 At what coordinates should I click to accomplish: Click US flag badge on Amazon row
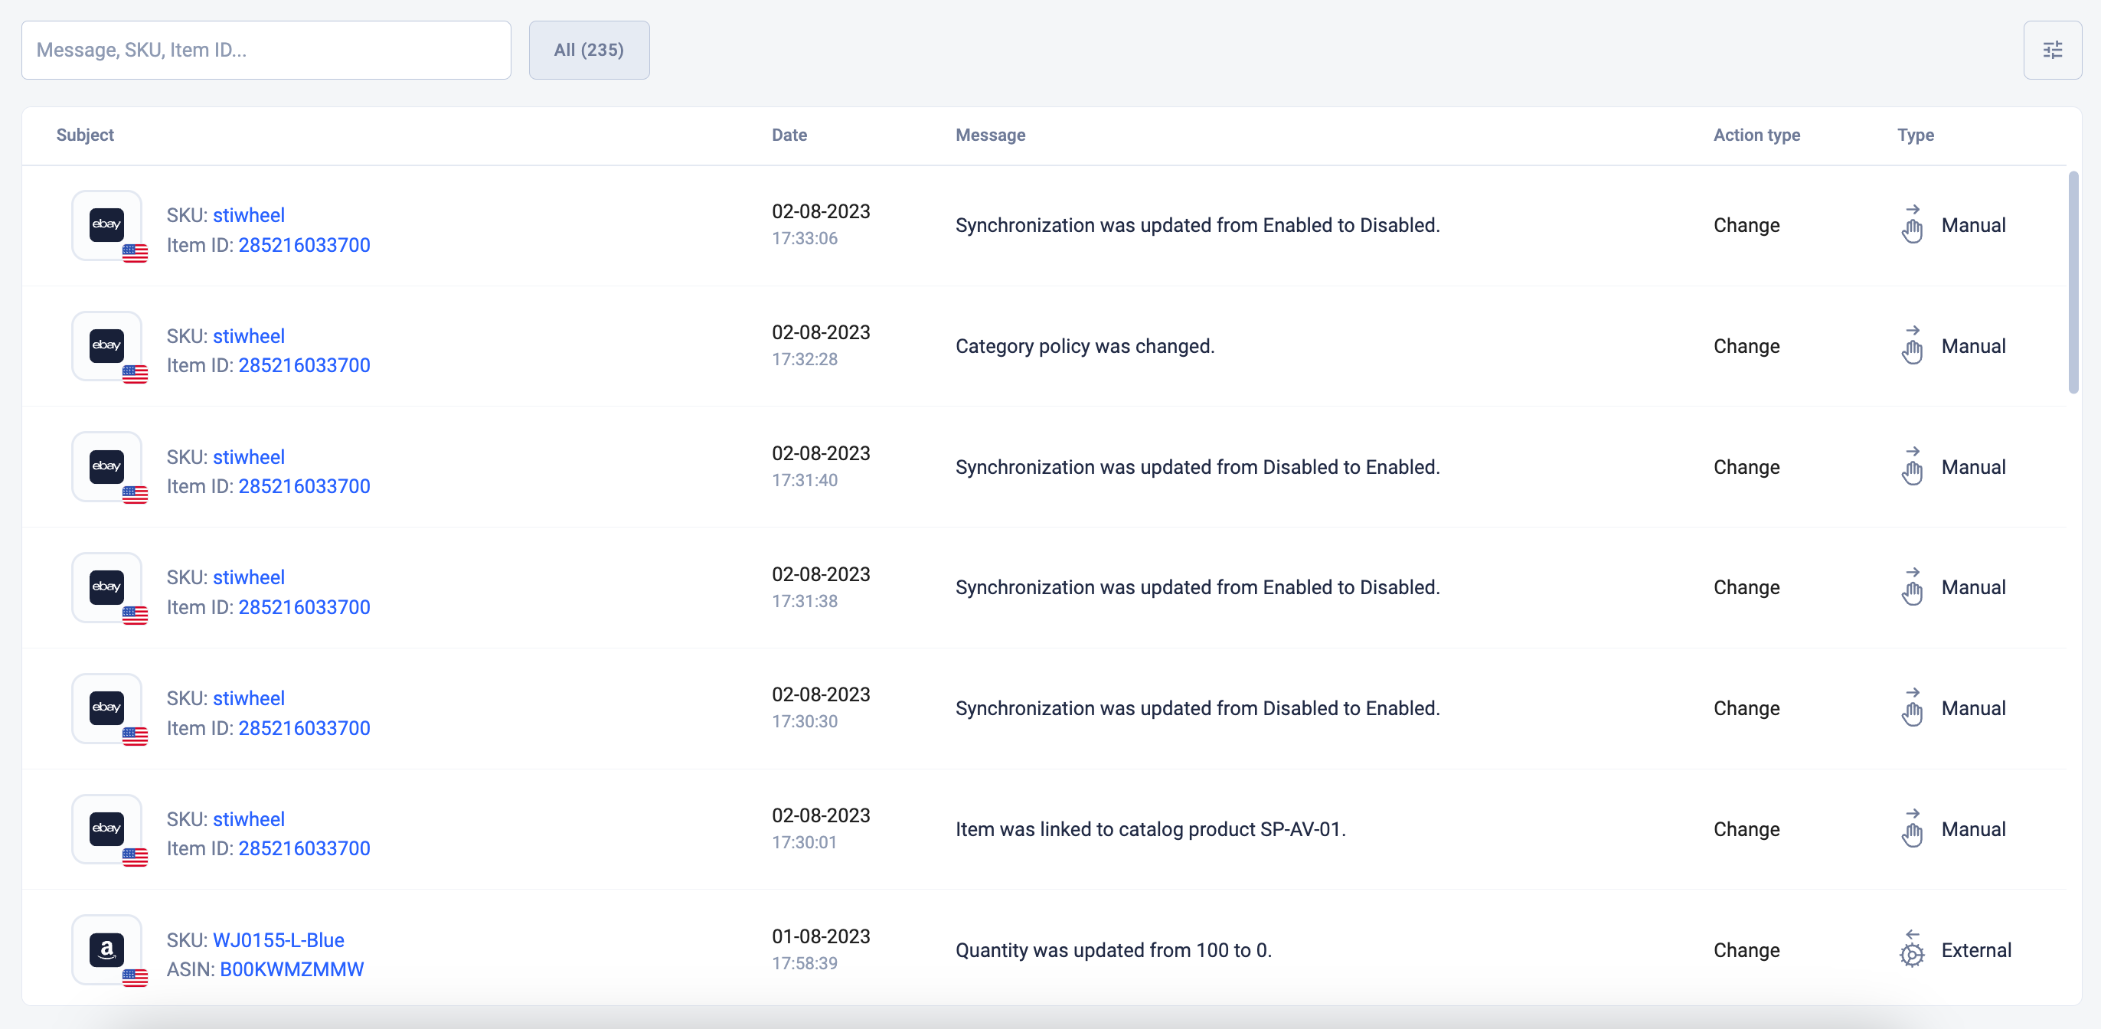click(136, 977)
